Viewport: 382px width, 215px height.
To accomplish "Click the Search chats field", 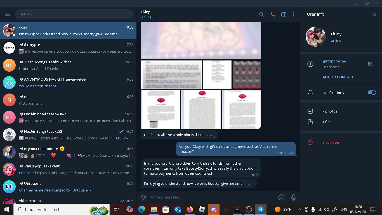I will [x=74, y=14].
